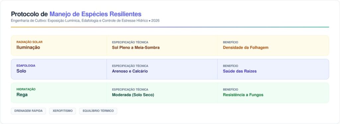Image resolution: width=340 pixels, height=124 pixels.
Task: Click the 'Densidade da Folhagem' benefit
Action: click(246, 48)
